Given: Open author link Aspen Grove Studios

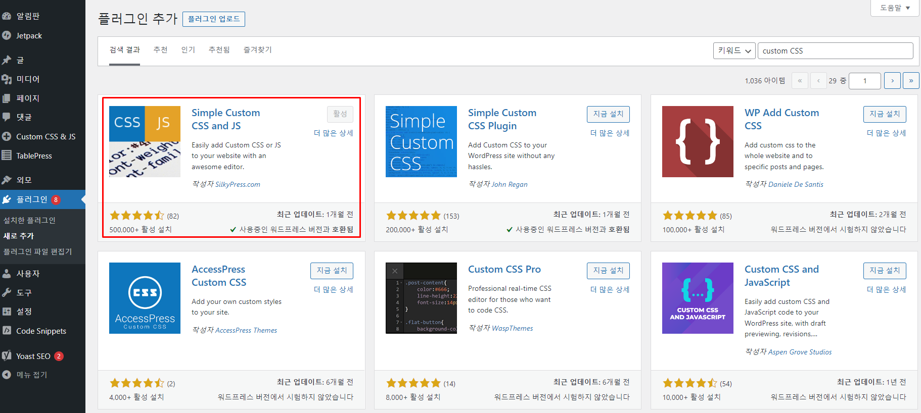Looking at the screenshot, I should pyautogui.click(x=800, y=352).
